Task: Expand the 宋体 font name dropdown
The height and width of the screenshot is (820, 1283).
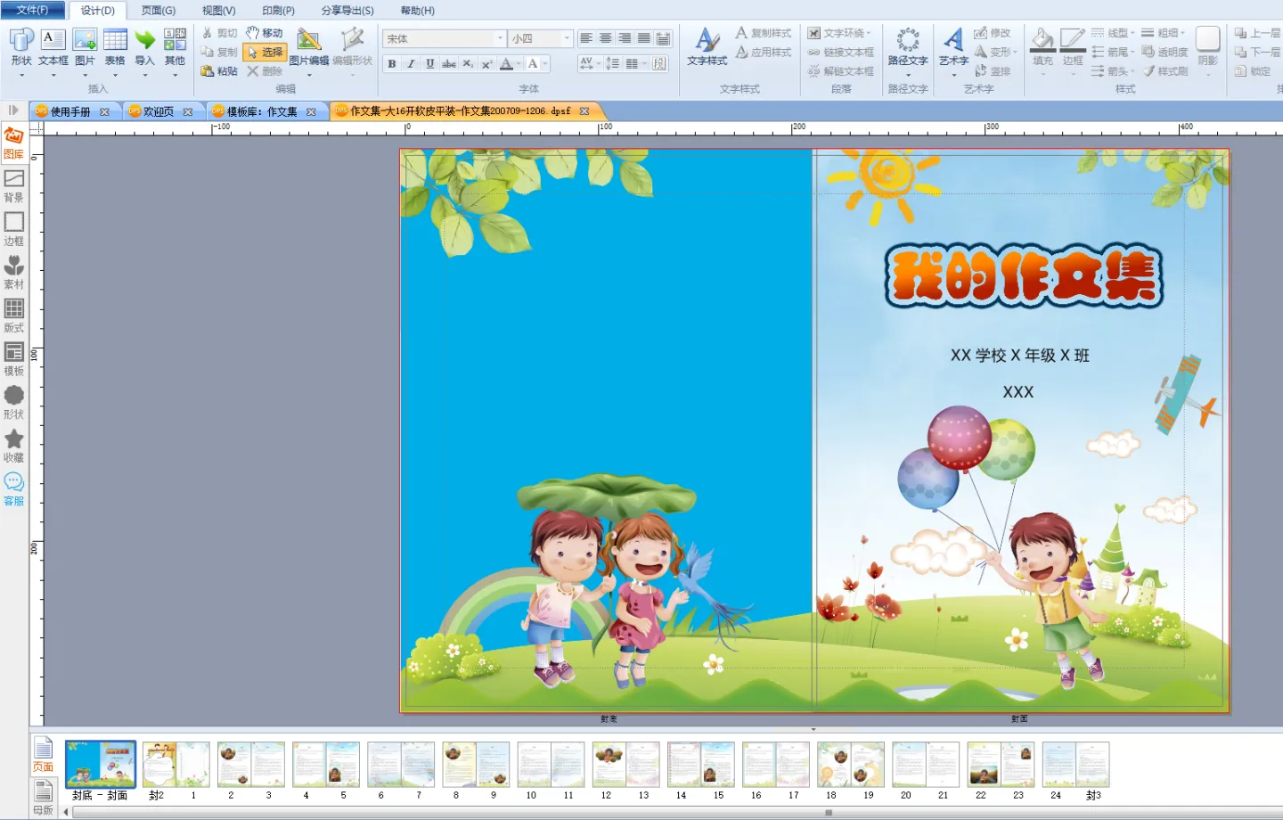Action: click(500, 38)
